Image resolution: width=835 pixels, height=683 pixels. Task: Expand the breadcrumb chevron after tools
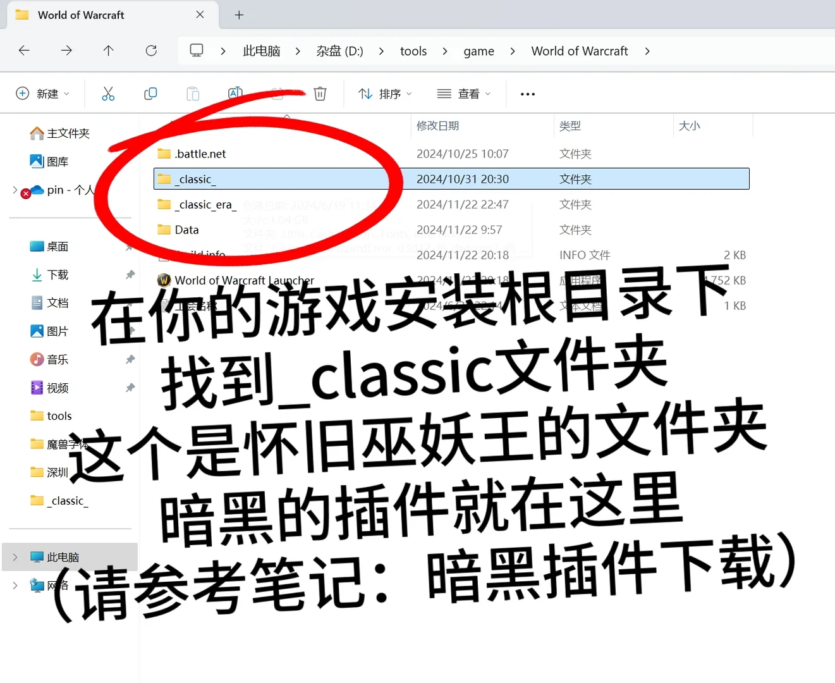pyautogui.click(x=445, y=51)
